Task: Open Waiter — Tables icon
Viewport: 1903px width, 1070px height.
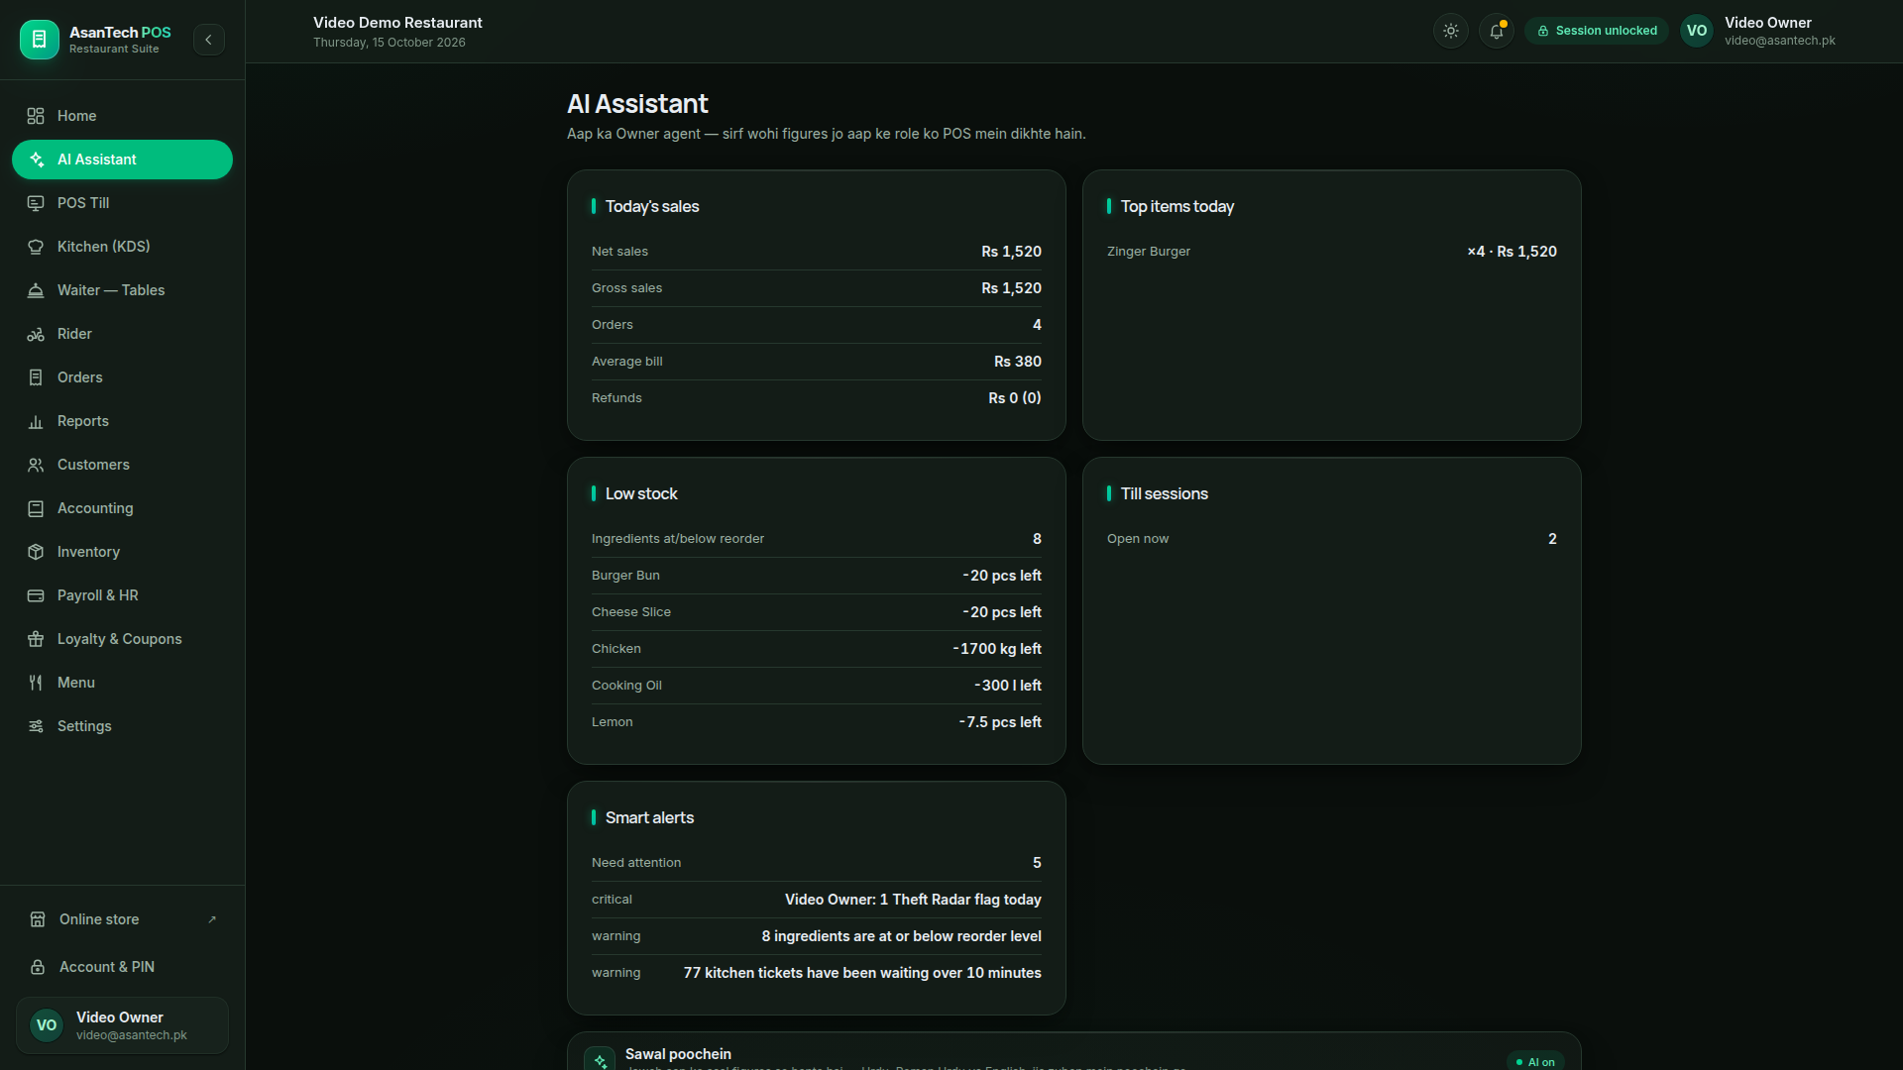Action: pyautogui.click(x=36, y=290)
